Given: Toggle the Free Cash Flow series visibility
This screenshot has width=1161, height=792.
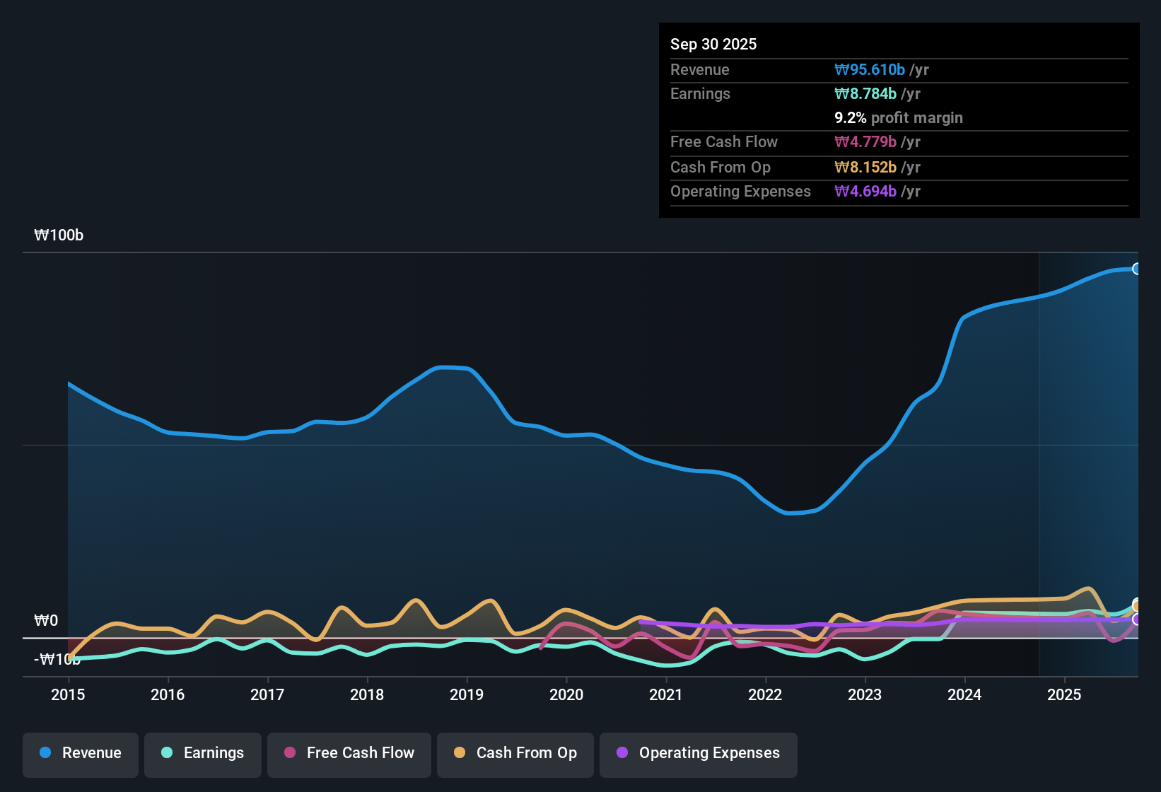Looking at the screenshot, I should click(349, 753).
